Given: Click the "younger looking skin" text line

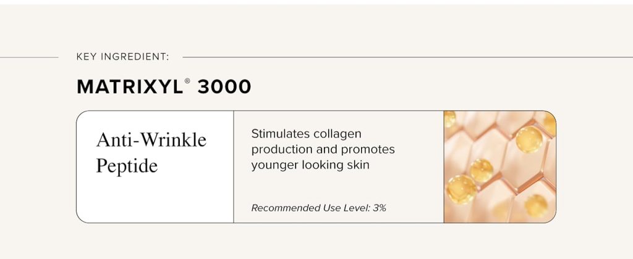Looking at the screenshot, I should tap(310, 165).
